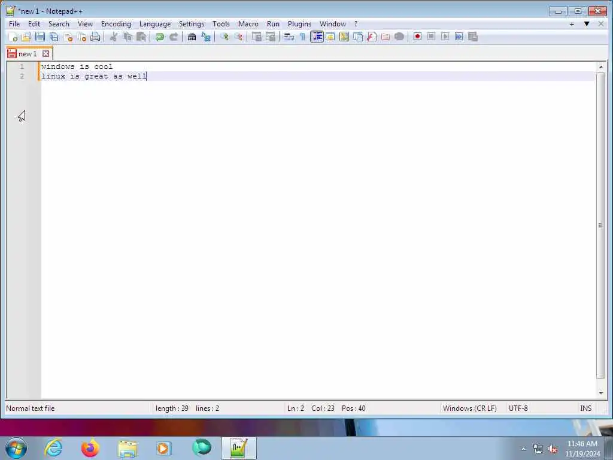Open the View menu
613x460 pixels.
tap(85, 24)
